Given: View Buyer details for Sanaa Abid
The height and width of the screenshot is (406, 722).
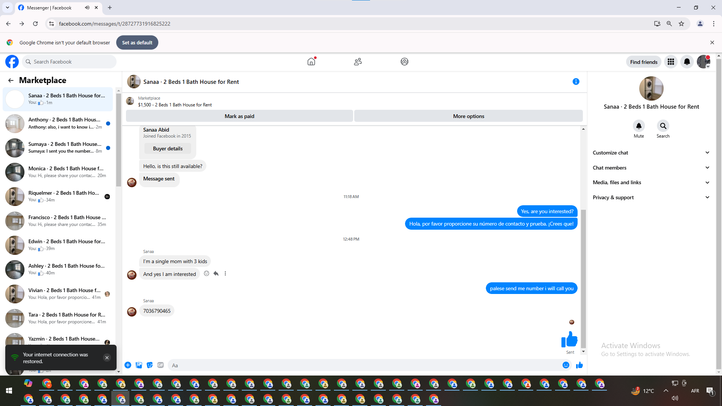Looking at the screenshot, I should (168, 148).
